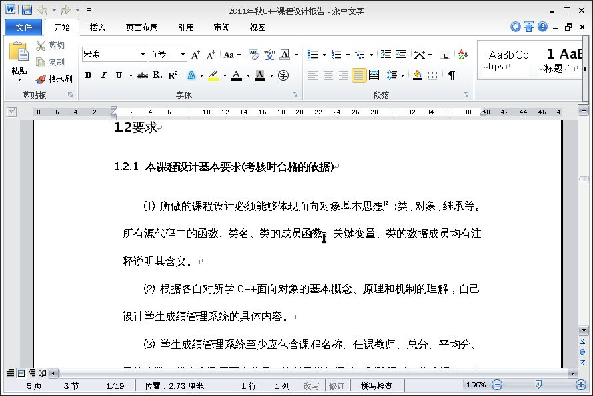Click the grow font size icon
The height and width of the screenshot is (396, 593).
195,55
